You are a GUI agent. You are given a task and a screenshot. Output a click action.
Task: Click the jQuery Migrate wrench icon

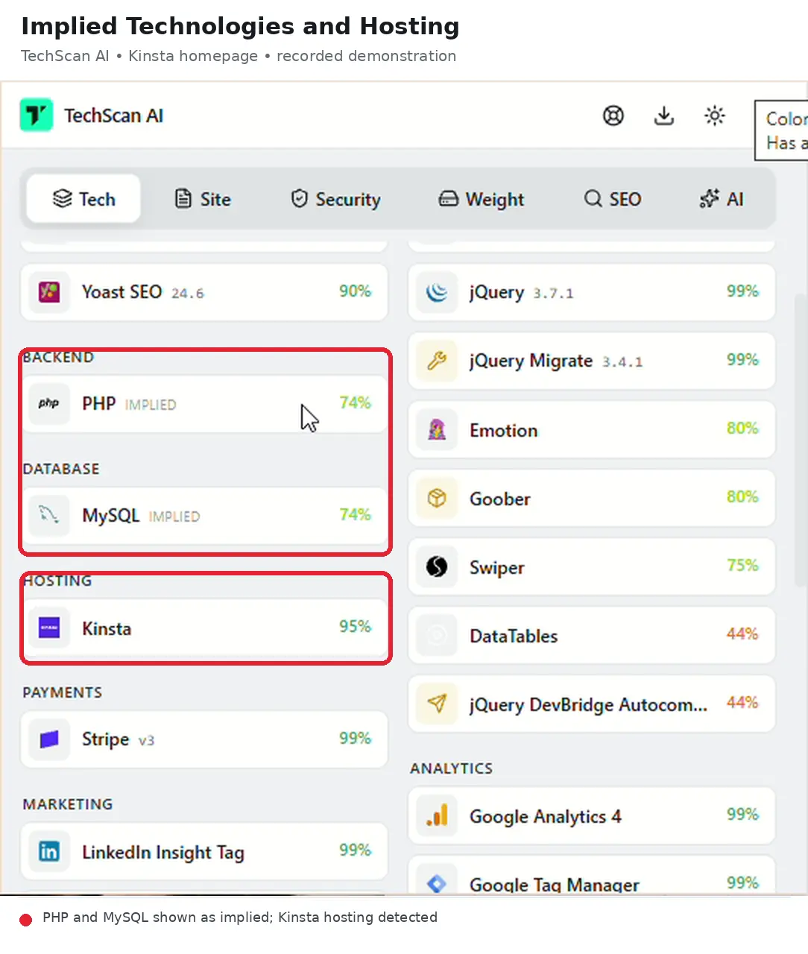[437, 361]
